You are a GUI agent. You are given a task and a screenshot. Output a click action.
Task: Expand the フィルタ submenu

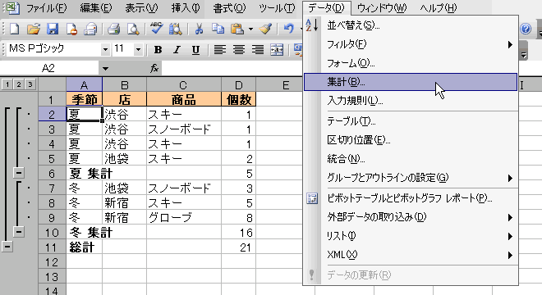coord(411,44)
